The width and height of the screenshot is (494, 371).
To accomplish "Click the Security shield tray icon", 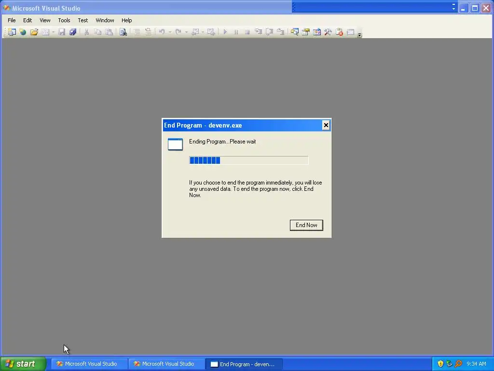I will (440, 364).
